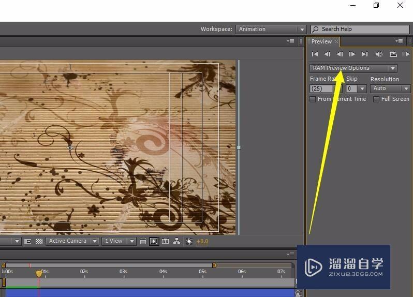Click the 07s mark on time ruler

pos(281,272)
